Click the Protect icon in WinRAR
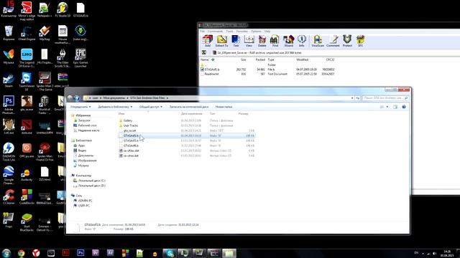Screen dimensions: 460x258 click(347, 41)
